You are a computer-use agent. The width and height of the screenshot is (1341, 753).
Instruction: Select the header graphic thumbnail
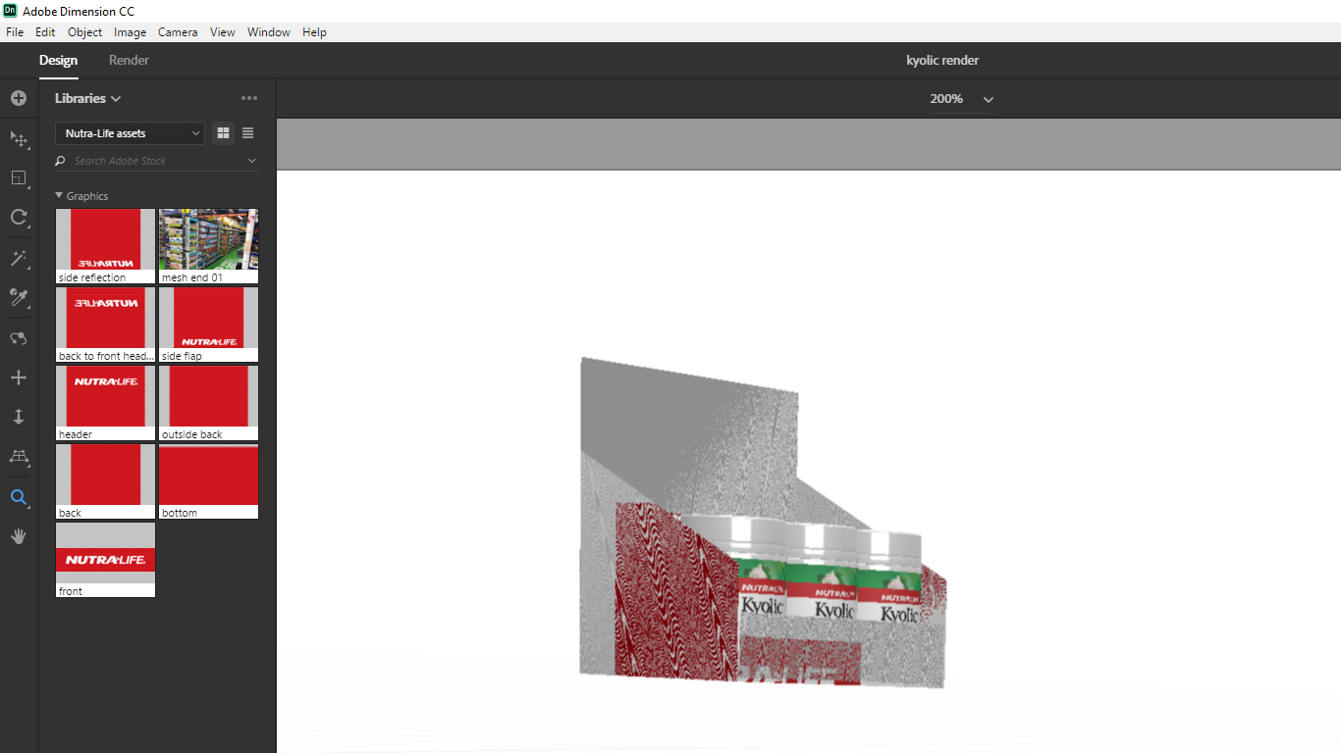point(105,403)
